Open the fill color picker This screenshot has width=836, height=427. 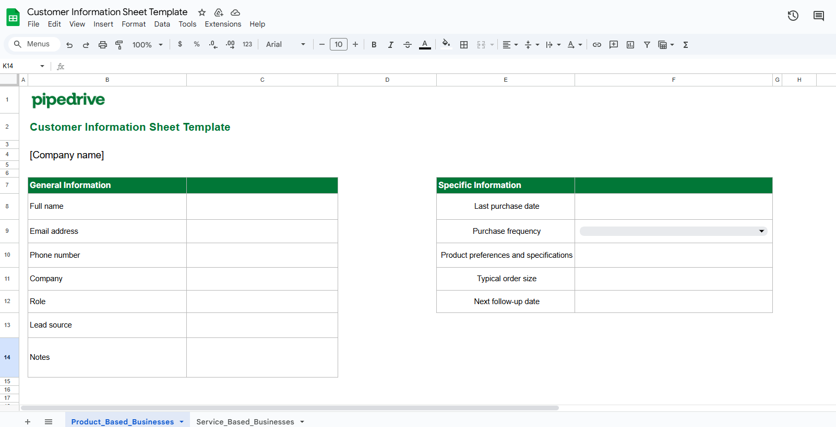[x=446, y=44]
